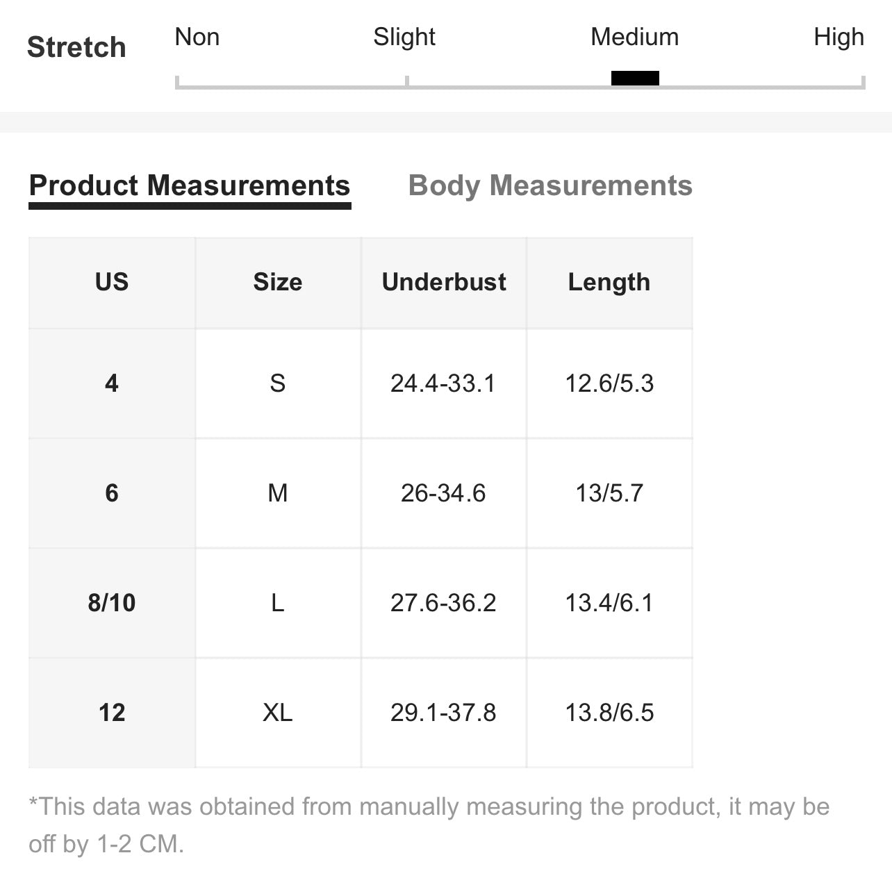The height and width of the screenshot is (878, 892).
Task: Click the High stretch label
Action: [x=839, y=37]
